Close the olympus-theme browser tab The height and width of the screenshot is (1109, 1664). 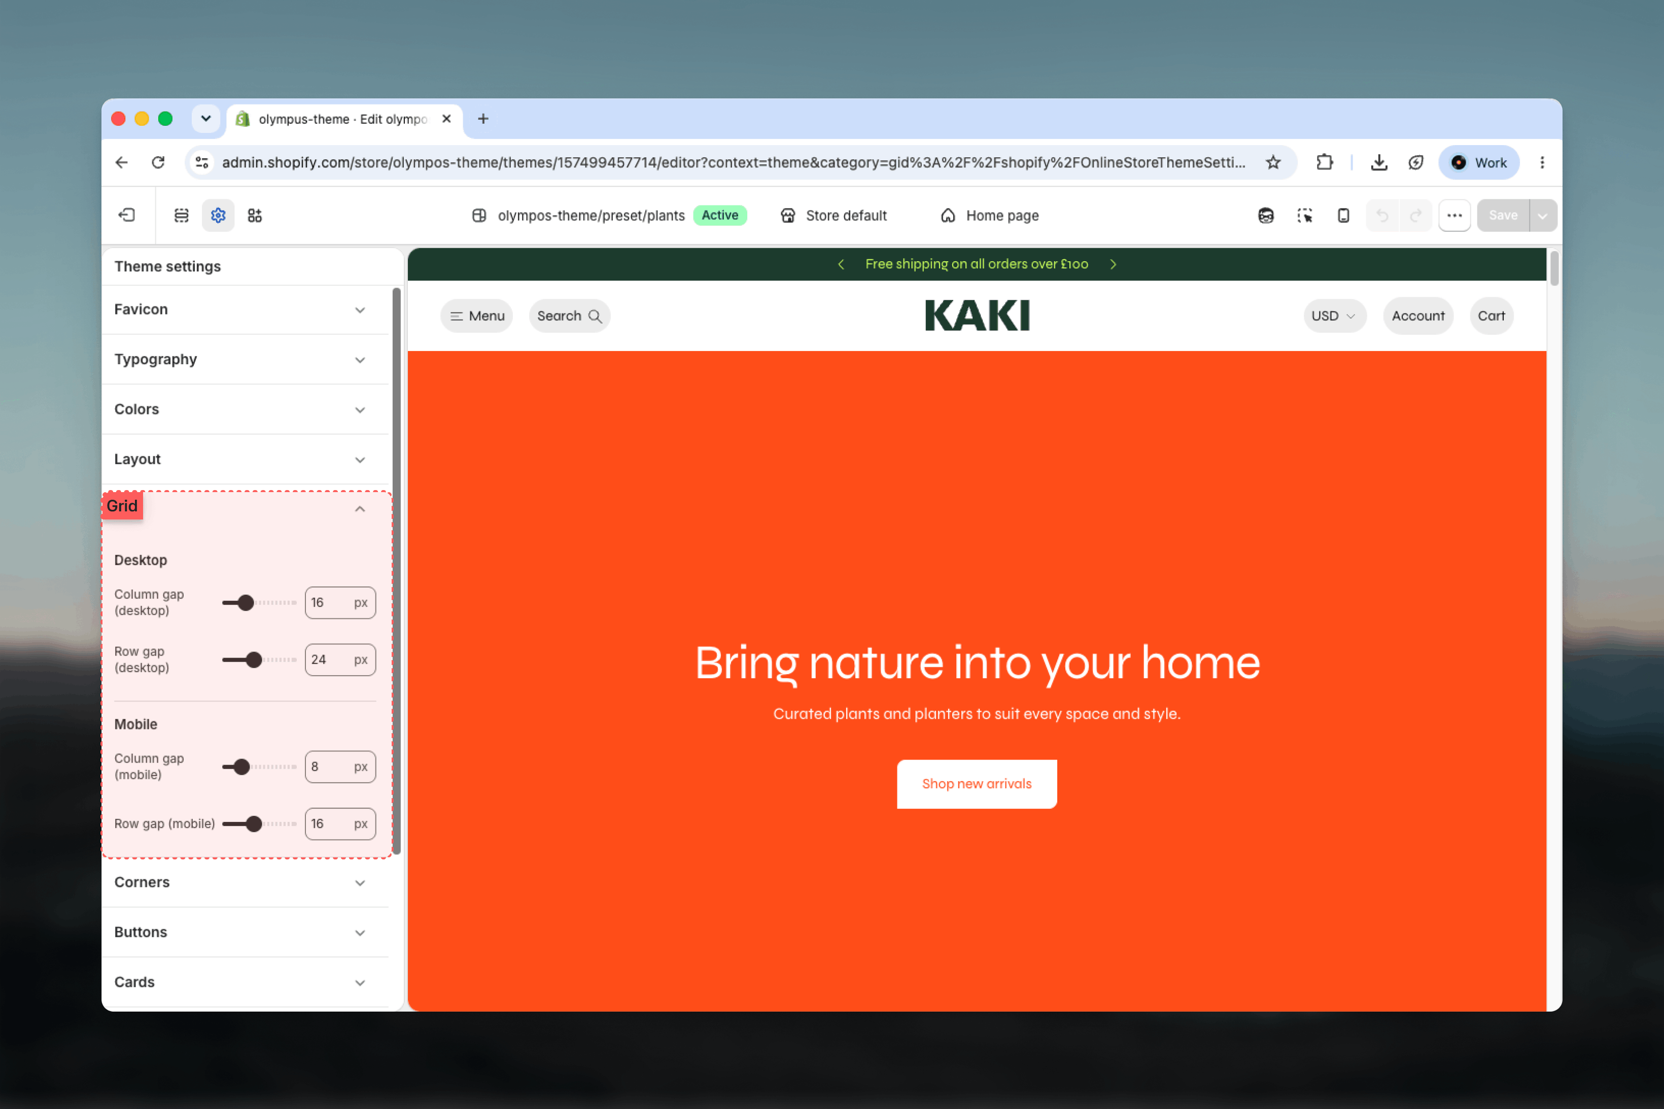pyautogui.click(x=446, y=119)
